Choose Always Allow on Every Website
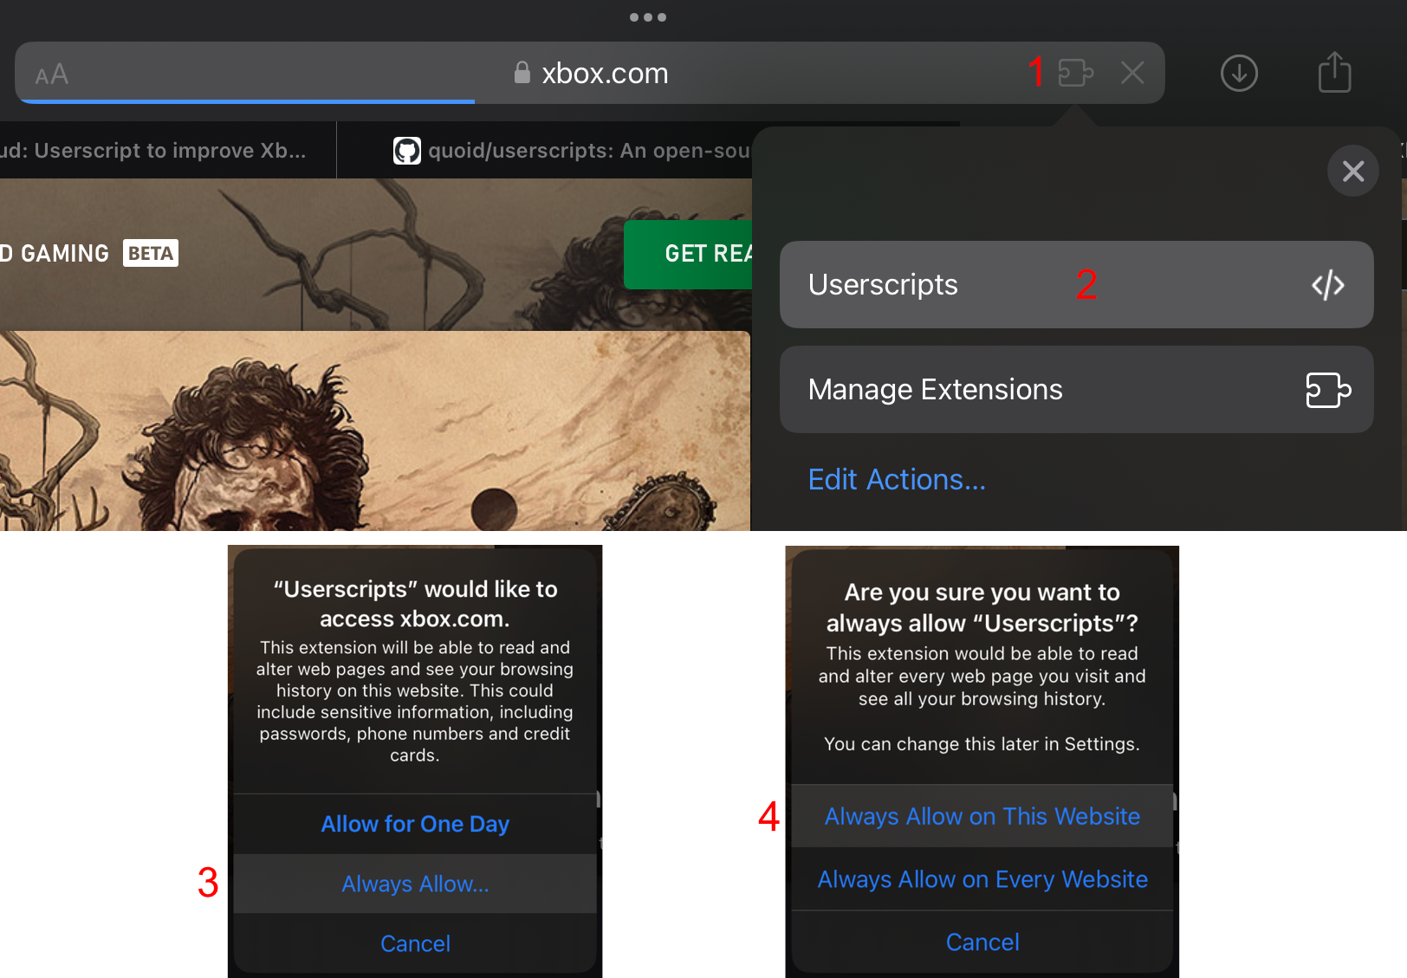The image size is (1407, 978). pyautogui.click(x=982, y=879)
